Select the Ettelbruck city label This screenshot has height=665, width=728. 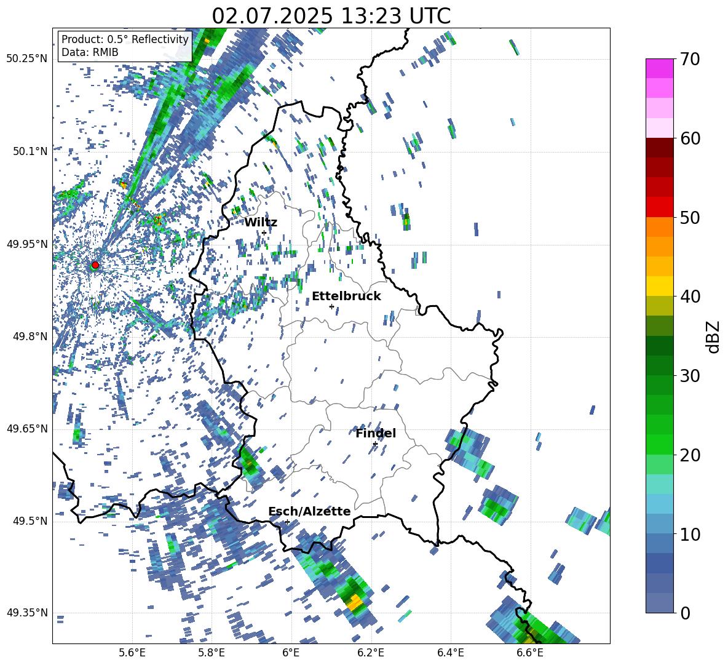[x=346, y=296]
